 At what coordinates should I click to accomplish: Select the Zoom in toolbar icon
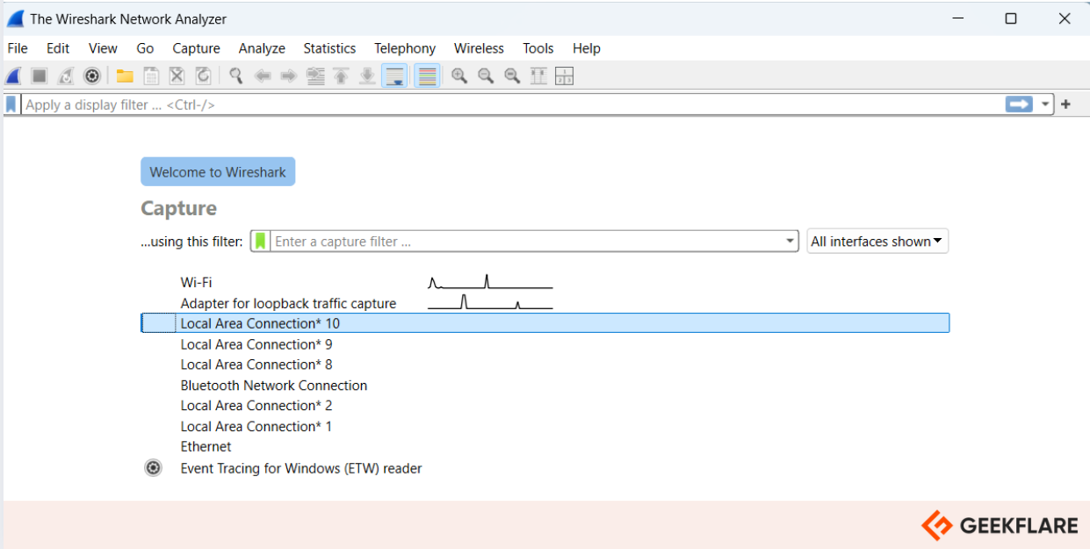point(458,76)
